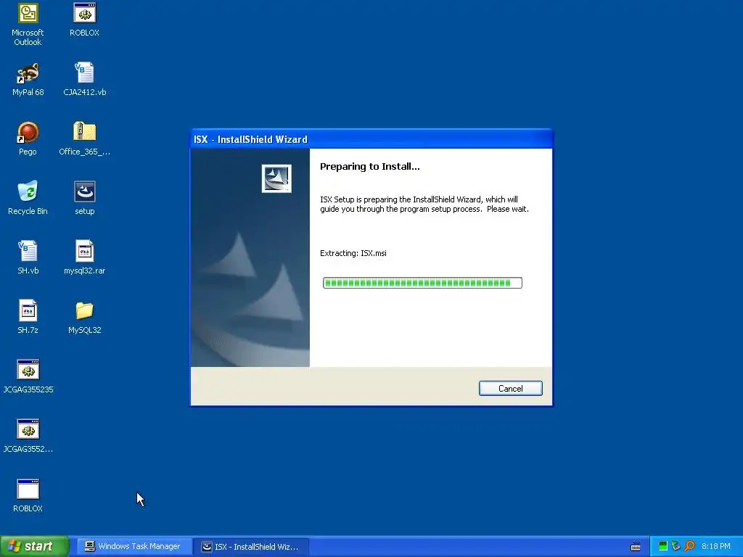The image size is (743, 557).
Task: Click the Safely Remove Hardware tray icon
Action: pyautogui.click(x=676, y=546)
